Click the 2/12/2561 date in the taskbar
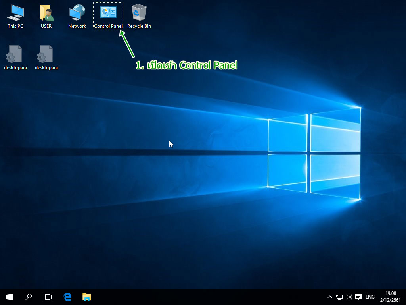This screenshot has width=406, height=305. [391, 300]
